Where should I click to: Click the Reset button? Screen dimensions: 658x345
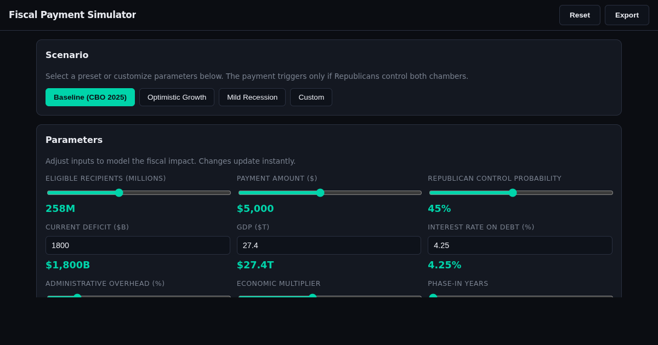point(580,15)
